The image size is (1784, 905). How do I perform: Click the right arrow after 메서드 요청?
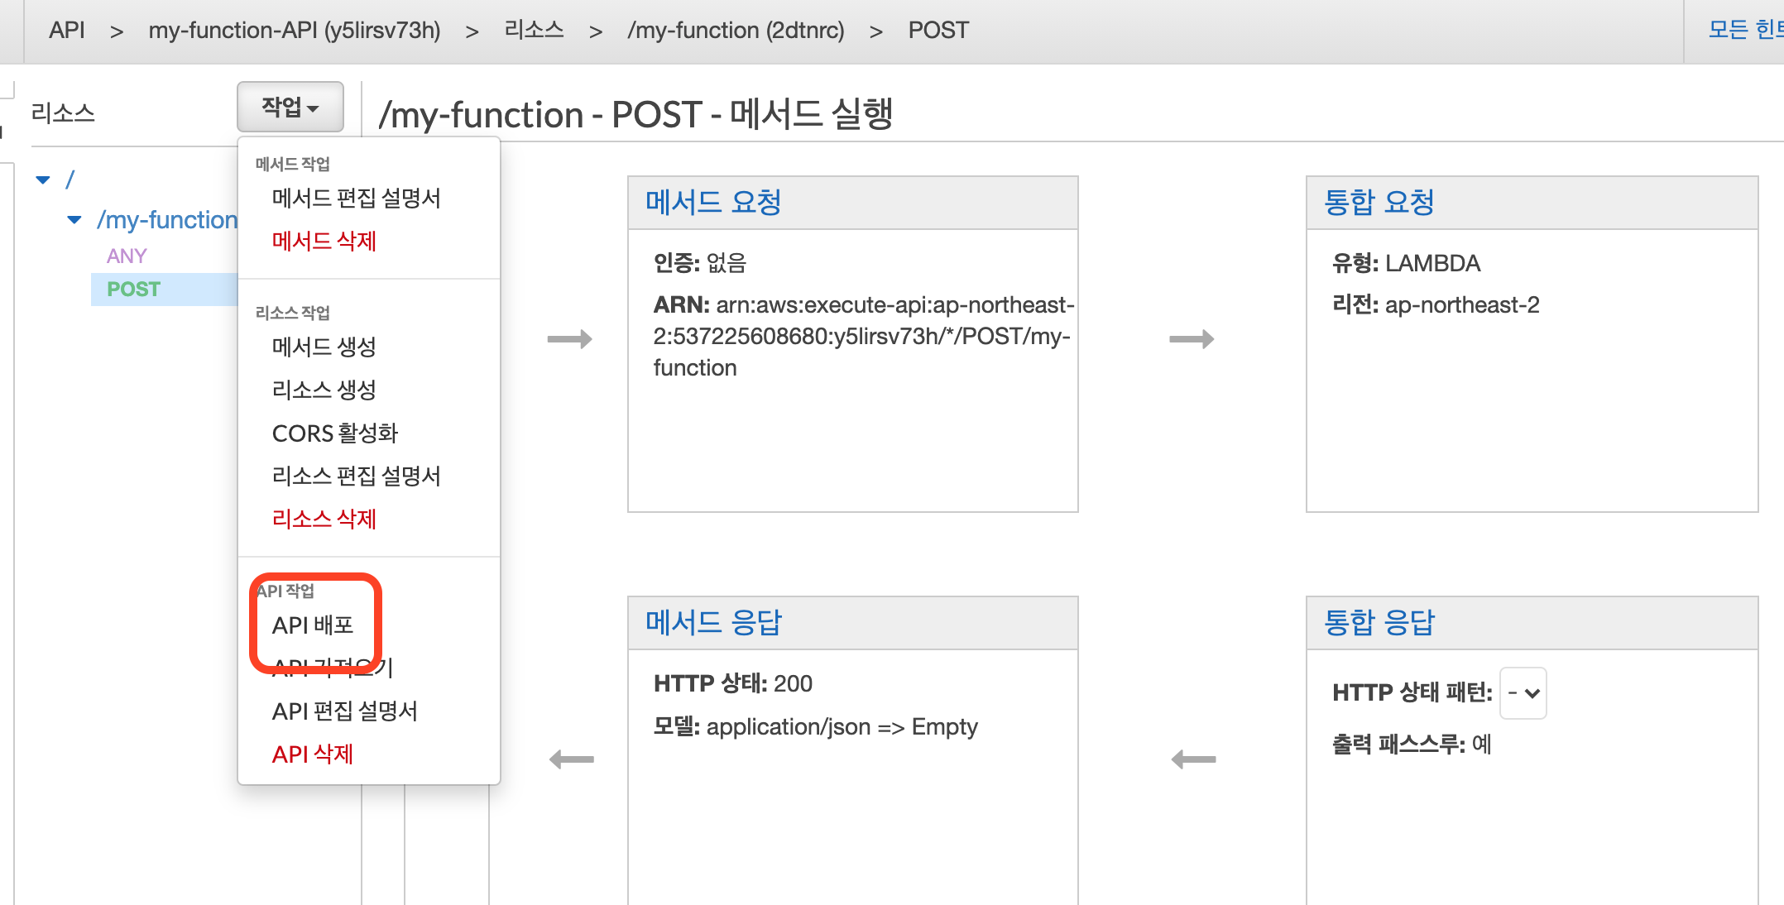(x=569, y=339)
